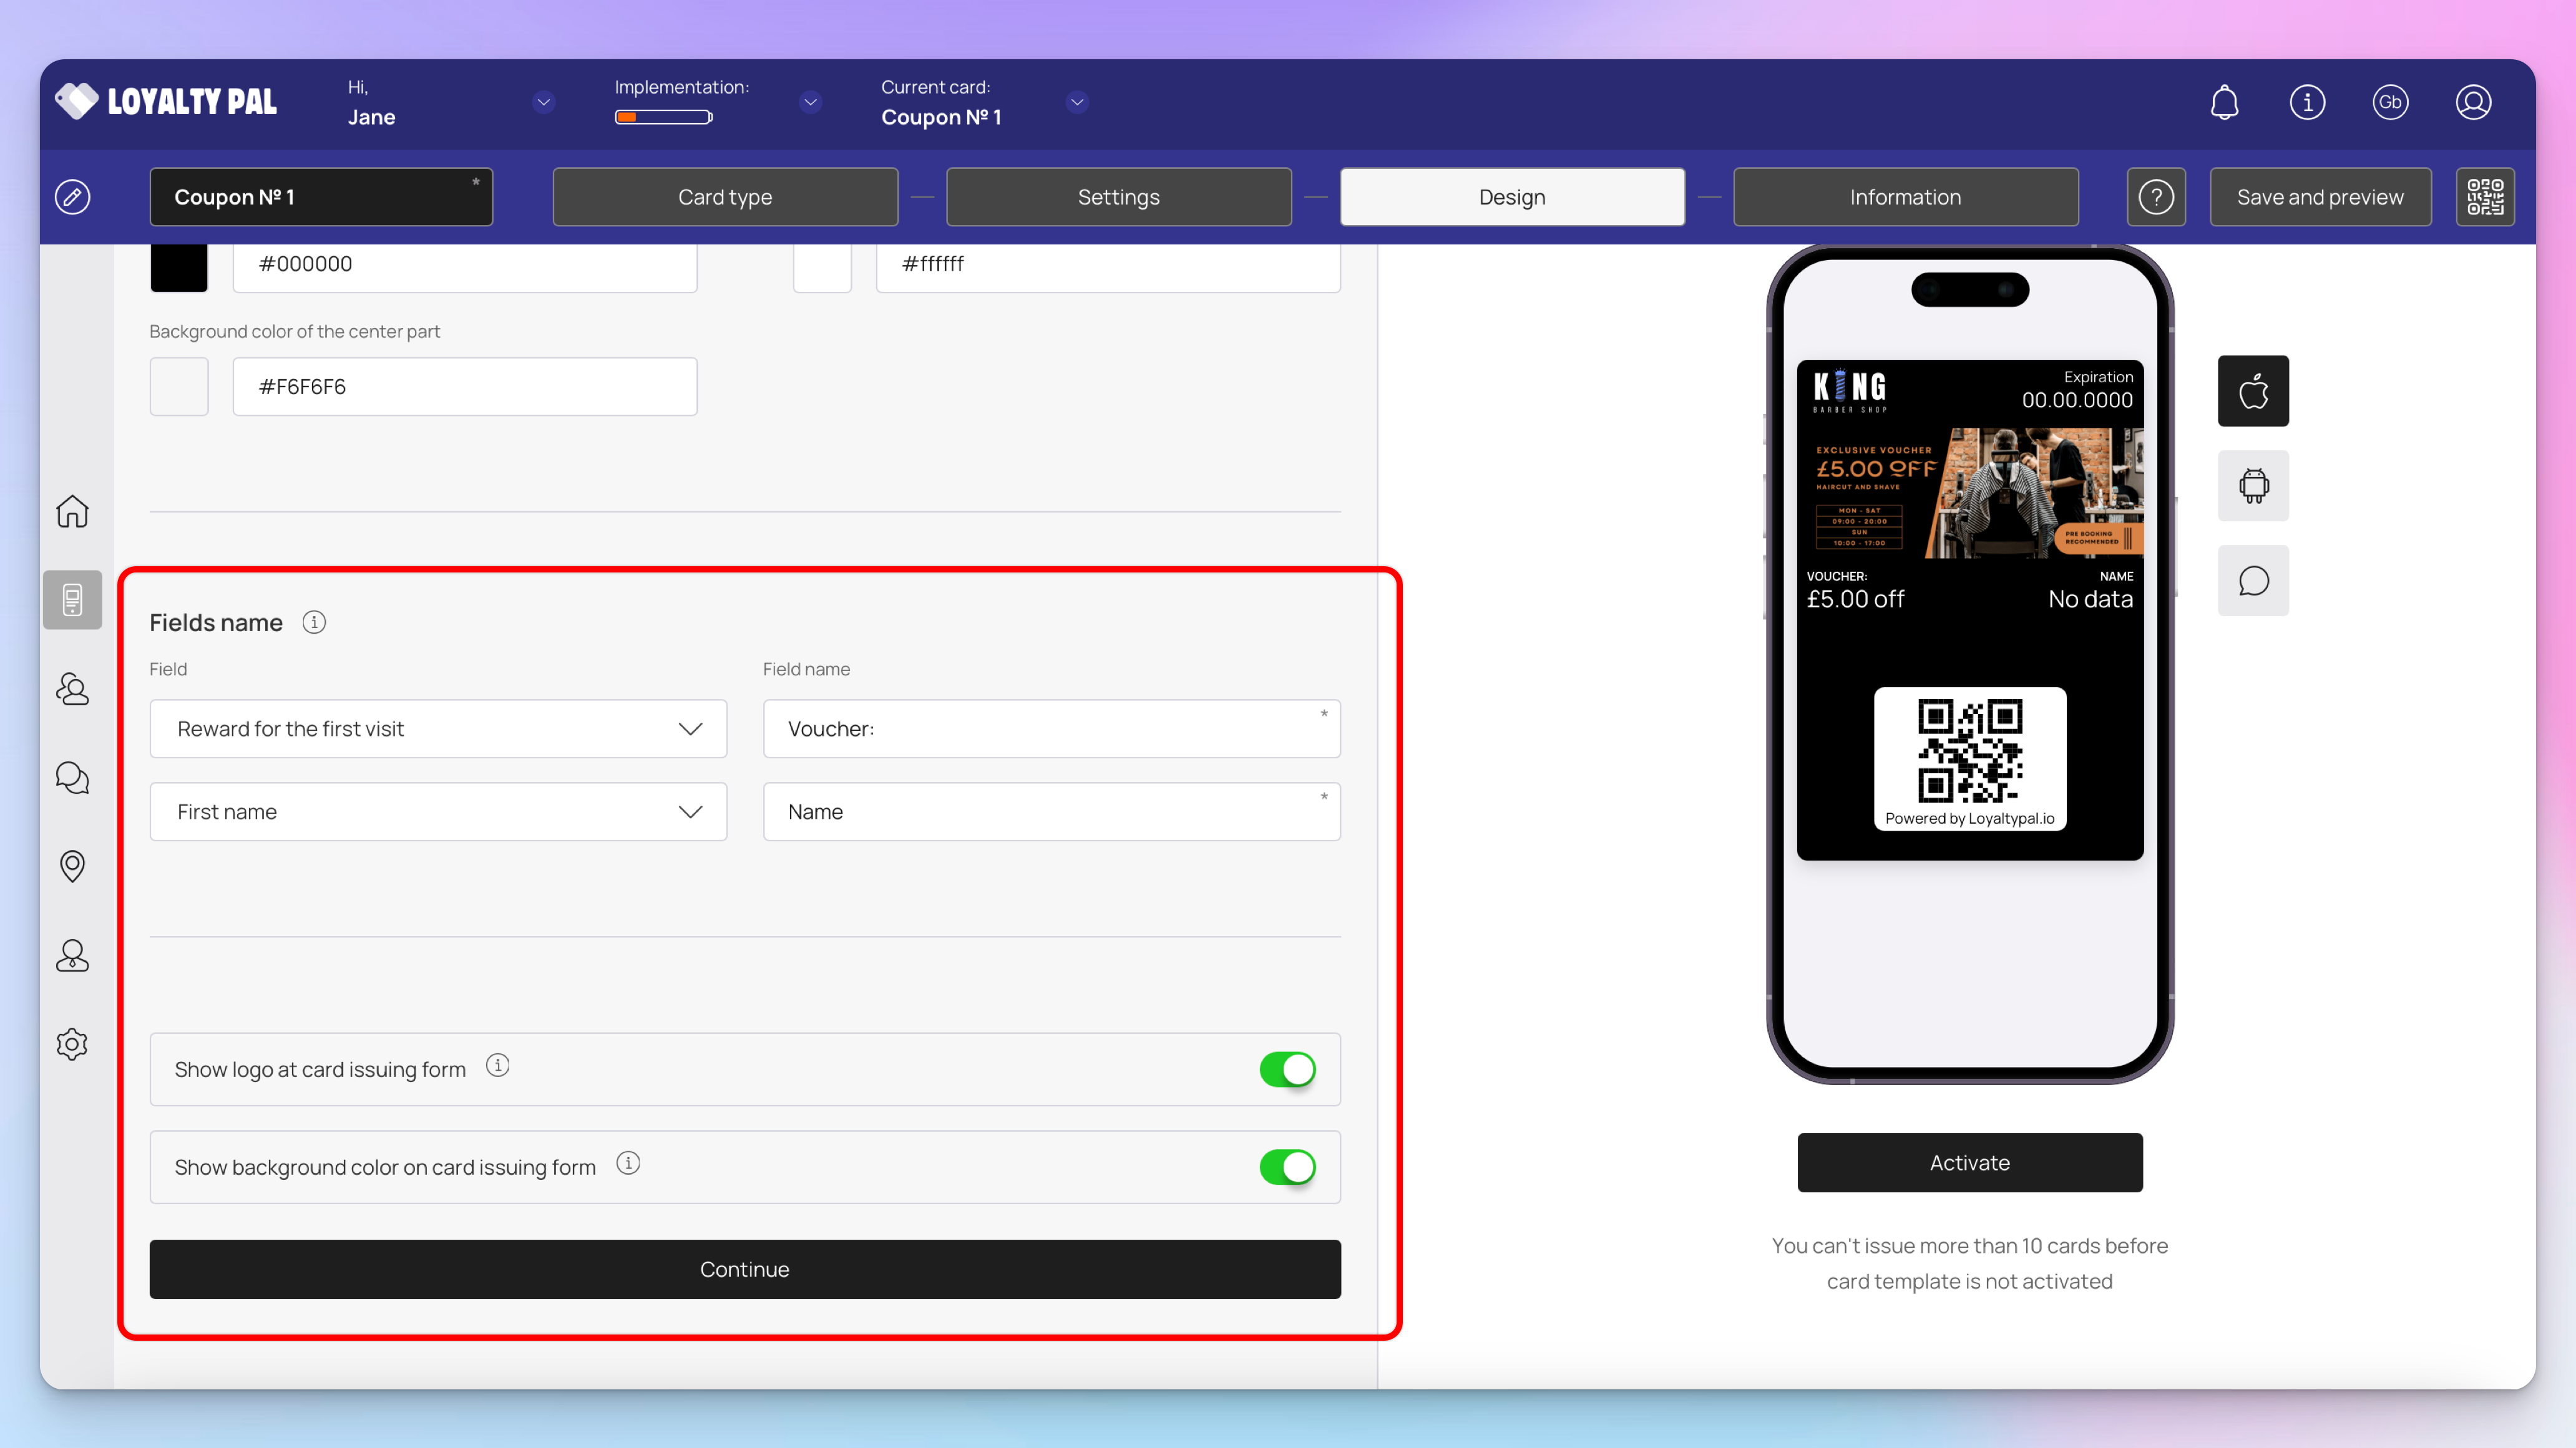Click the Voucher: field name input
The height and width of the screenshot is (1448, 2576).
(x=1050, y=728)
